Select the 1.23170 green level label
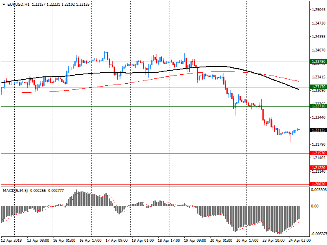The height and width of the screenshot is (245, 327). [x=318, y=87]
